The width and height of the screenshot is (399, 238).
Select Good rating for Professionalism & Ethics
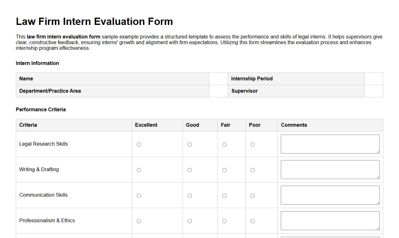click(190, 221)
